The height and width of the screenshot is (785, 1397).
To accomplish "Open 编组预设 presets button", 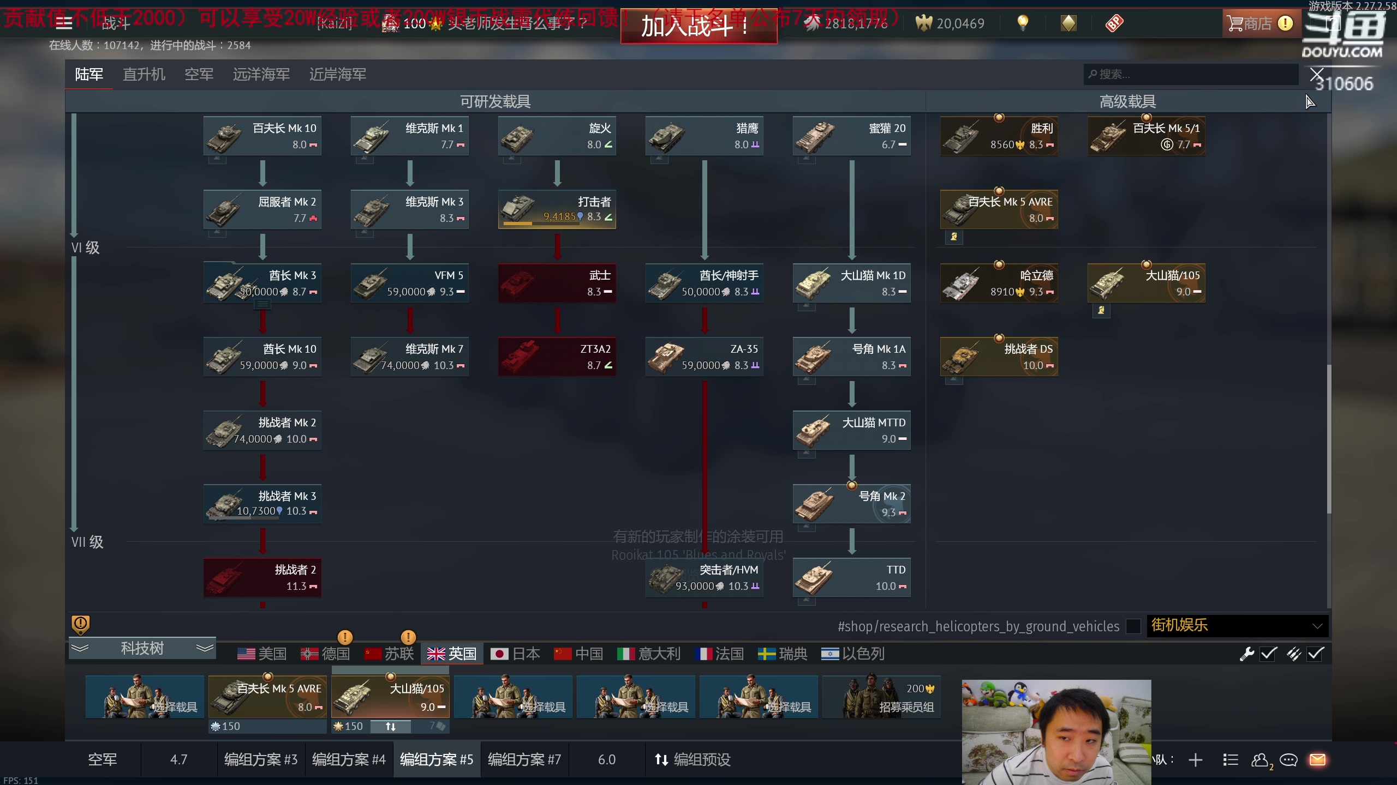I will point(693,760).
